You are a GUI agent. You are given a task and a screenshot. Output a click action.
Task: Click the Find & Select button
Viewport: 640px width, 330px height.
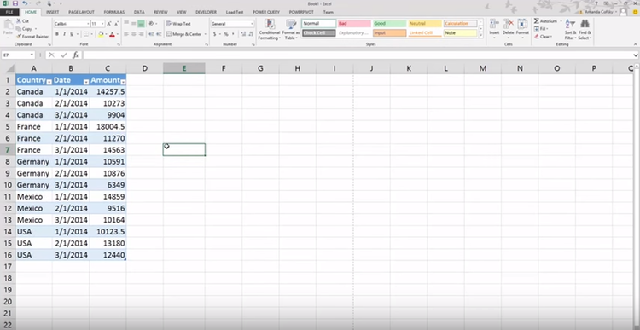pos(585,28)
